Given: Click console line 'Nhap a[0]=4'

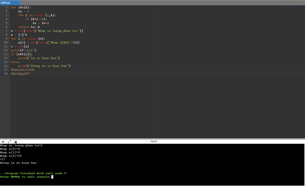Looking at the screenshot, I should point(10,149).
